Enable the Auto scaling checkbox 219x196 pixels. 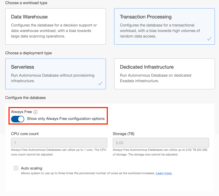point(16,168)
